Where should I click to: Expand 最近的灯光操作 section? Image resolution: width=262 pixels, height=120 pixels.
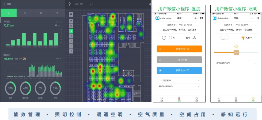pos(236,63)
